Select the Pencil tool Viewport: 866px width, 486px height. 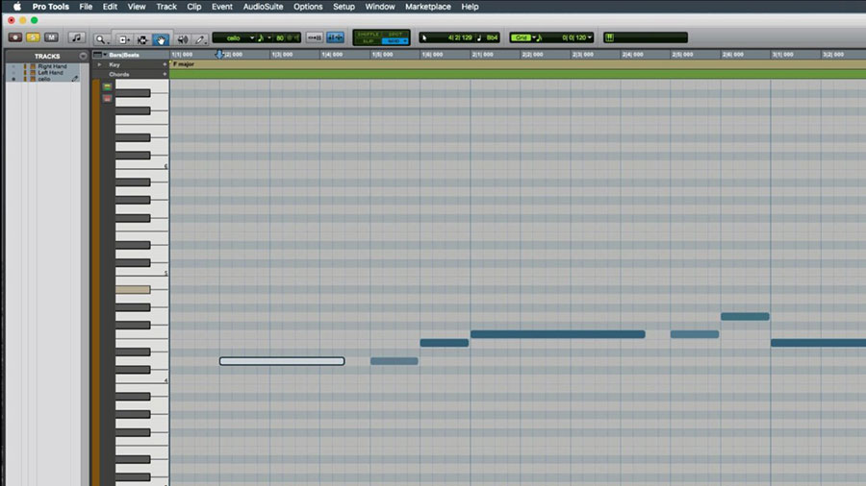coord(200,39)
